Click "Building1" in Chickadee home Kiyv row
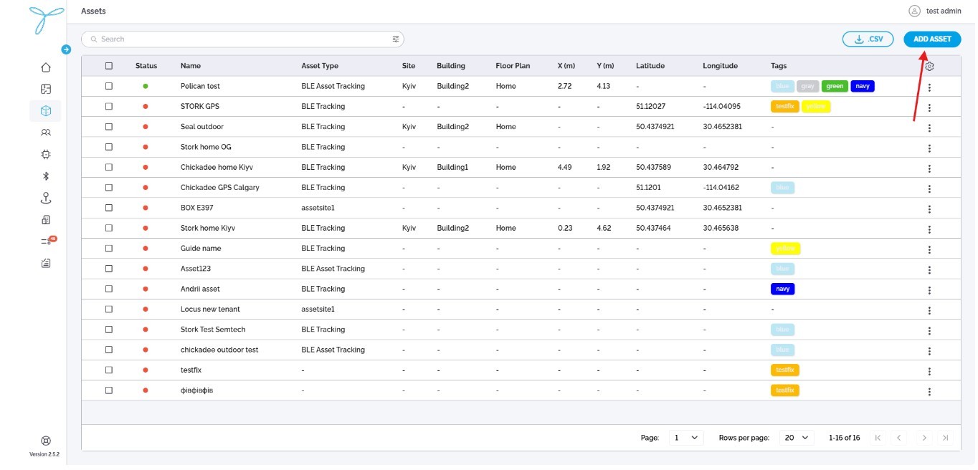The image size is (978, 470). (452, 167)
